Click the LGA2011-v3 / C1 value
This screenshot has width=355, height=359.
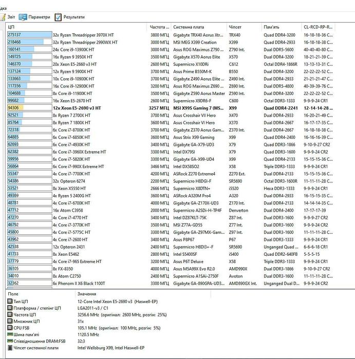coord(93,308)
